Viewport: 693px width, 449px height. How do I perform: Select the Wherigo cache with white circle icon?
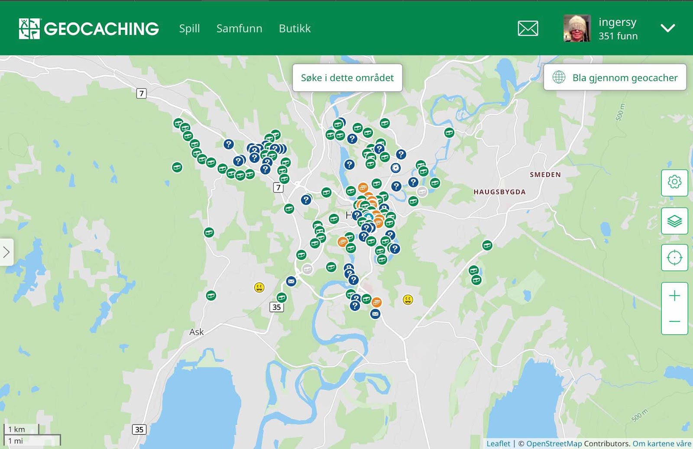coord(395,168)
